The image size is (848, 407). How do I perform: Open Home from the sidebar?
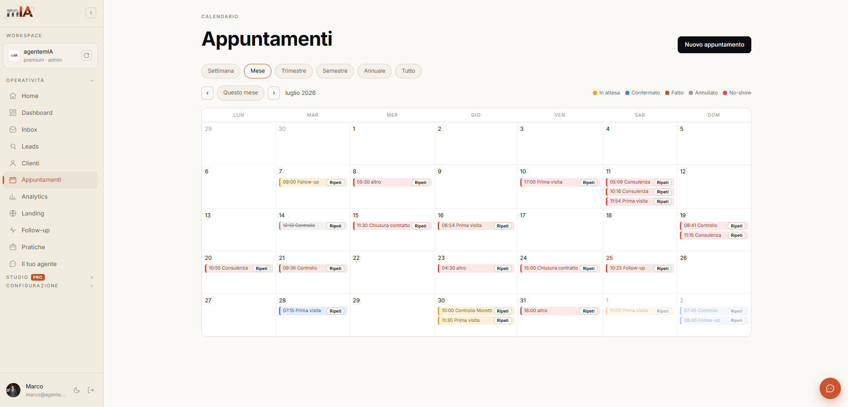click(x=50, y=96)
